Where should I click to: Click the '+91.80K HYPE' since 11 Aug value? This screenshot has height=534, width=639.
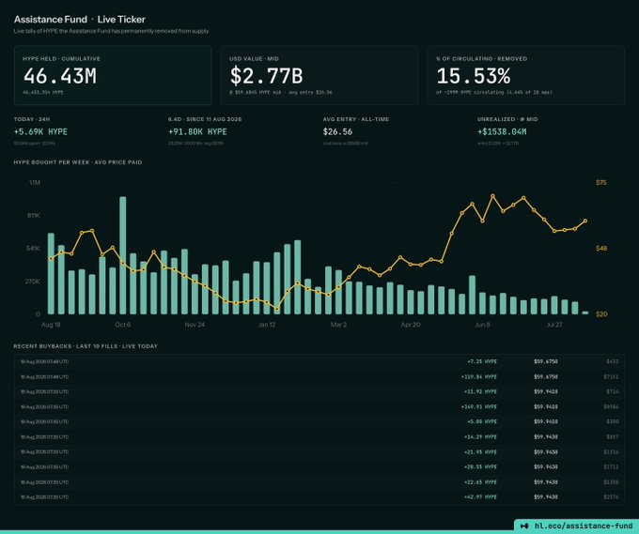(197, 132)
